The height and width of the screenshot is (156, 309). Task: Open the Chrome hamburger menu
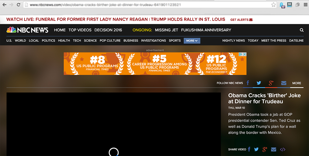[305, 5]
